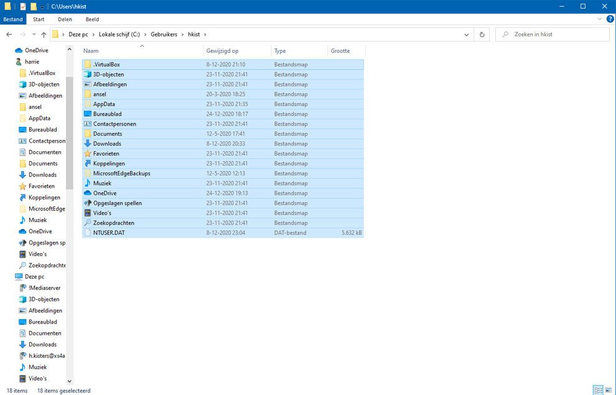
Task: Click the Refresh button in address bar
Action: (x=482, y=35)
